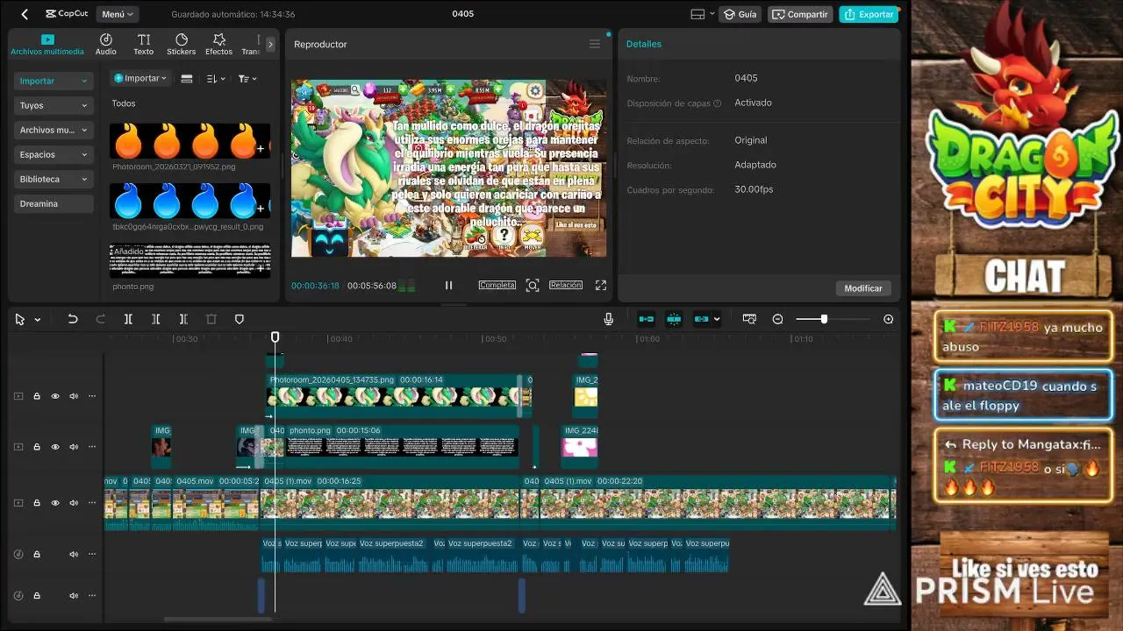Zoom in the timeline with plus icon
This screenshot has height=631, width=1123.
click(x=888, y=320)
